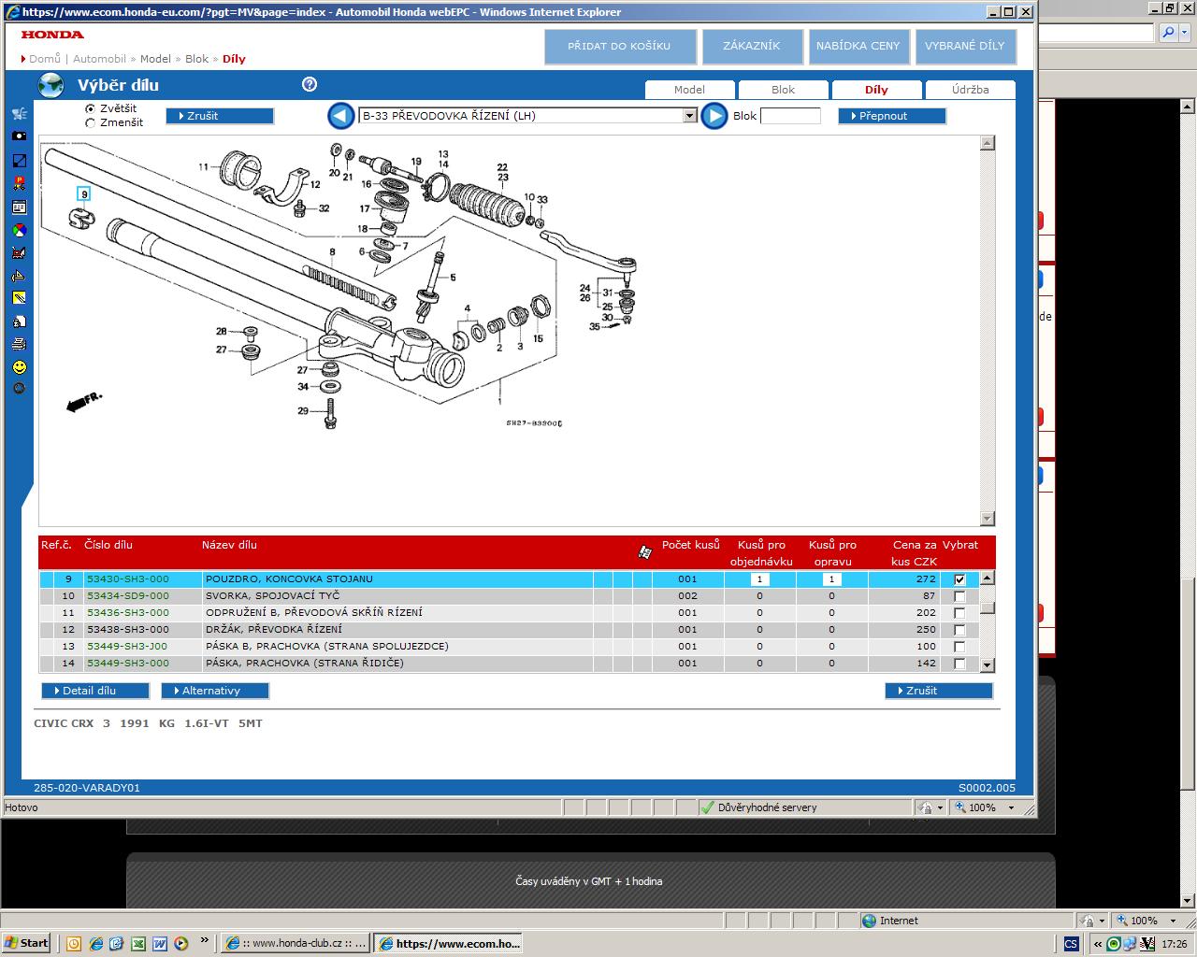Click the color wheel icon in sidebar
Image resolution: width=1197 pixels, height=957 pixels.
[19, 230]
